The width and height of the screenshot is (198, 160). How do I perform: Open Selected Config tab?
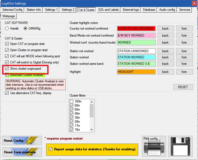click(x=12, y=10)
